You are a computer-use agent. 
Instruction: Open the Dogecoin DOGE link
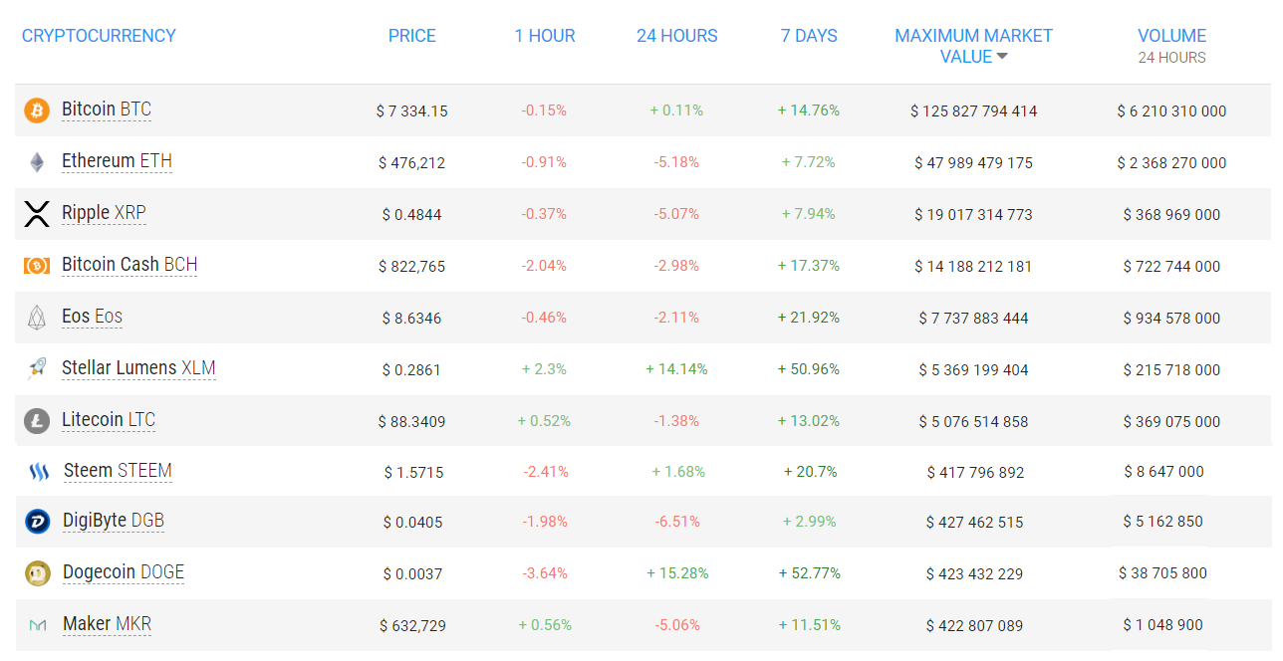pyautogui.click(x=124, y=572)
